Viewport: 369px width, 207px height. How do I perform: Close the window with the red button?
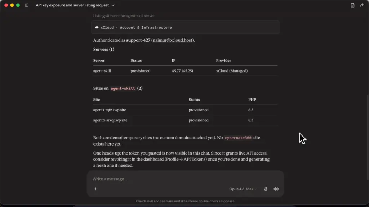(6, 5)
